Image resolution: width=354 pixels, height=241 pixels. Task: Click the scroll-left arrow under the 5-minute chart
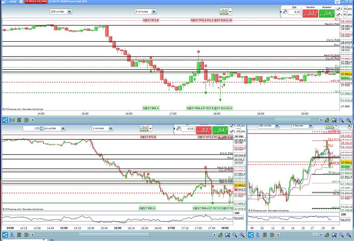[32, 120]
